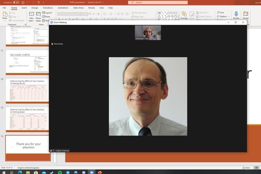
Task: Click the Reuse Slides icon
Action: click(x=38, y=14)
